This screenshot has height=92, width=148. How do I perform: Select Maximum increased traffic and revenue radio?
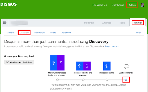coord(57,80)
